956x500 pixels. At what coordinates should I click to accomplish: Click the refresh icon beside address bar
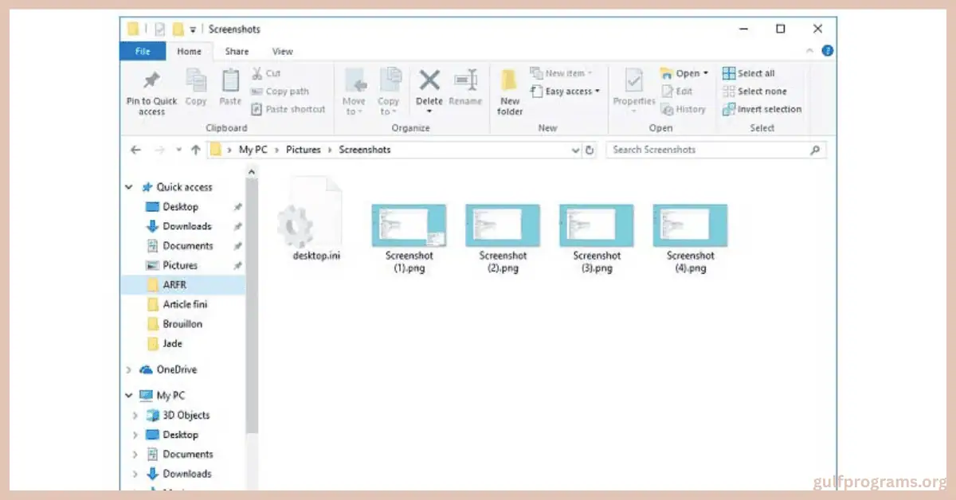tap(590, 150)
